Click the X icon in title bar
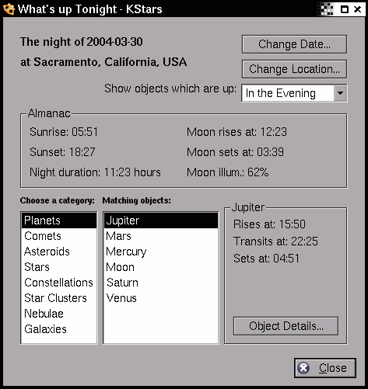 (358, 9)
